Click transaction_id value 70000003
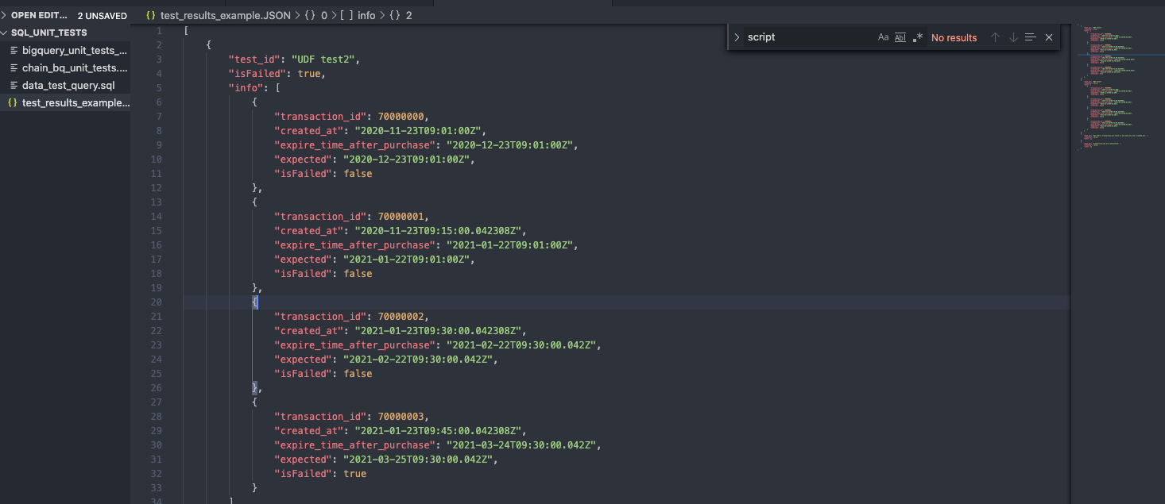This screenshot has width=1165, height=504. (401, 417)
